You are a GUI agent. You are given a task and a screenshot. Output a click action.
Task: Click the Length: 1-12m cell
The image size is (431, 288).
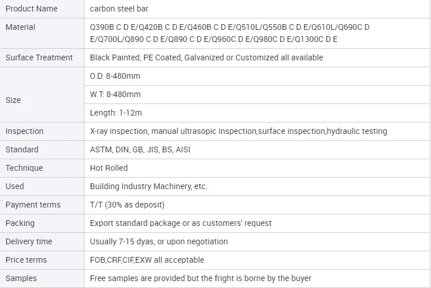coord(116,113)
